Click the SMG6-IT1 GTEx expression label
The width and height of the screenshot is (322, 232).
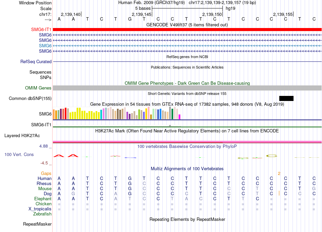click(41, 125)
